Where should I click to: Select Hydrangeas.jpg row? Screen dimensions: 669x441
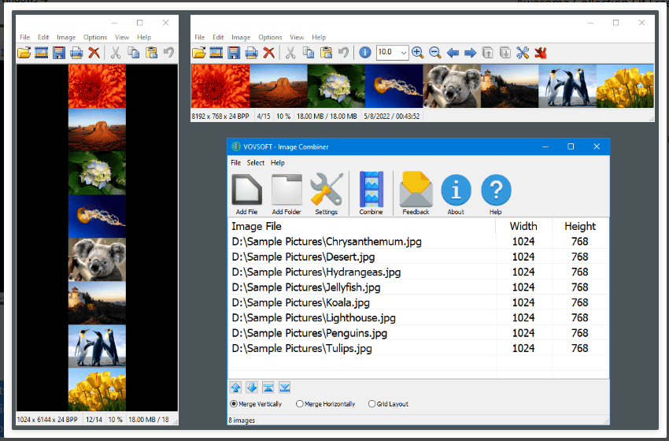[418, 272]
